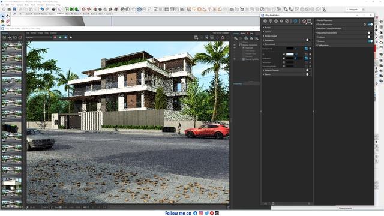The width and height of the screenshot is (384, 216).
Task: Check Refraction environment override checkbox
Action: pos(284,62)
